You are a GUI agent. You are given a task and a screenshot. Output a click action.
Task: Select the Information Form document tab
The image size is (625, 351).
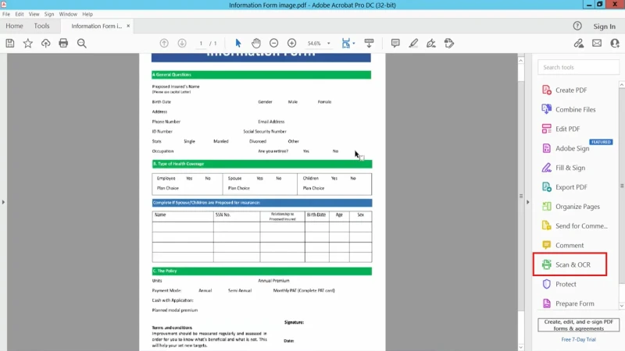click(x=96, y=26)
